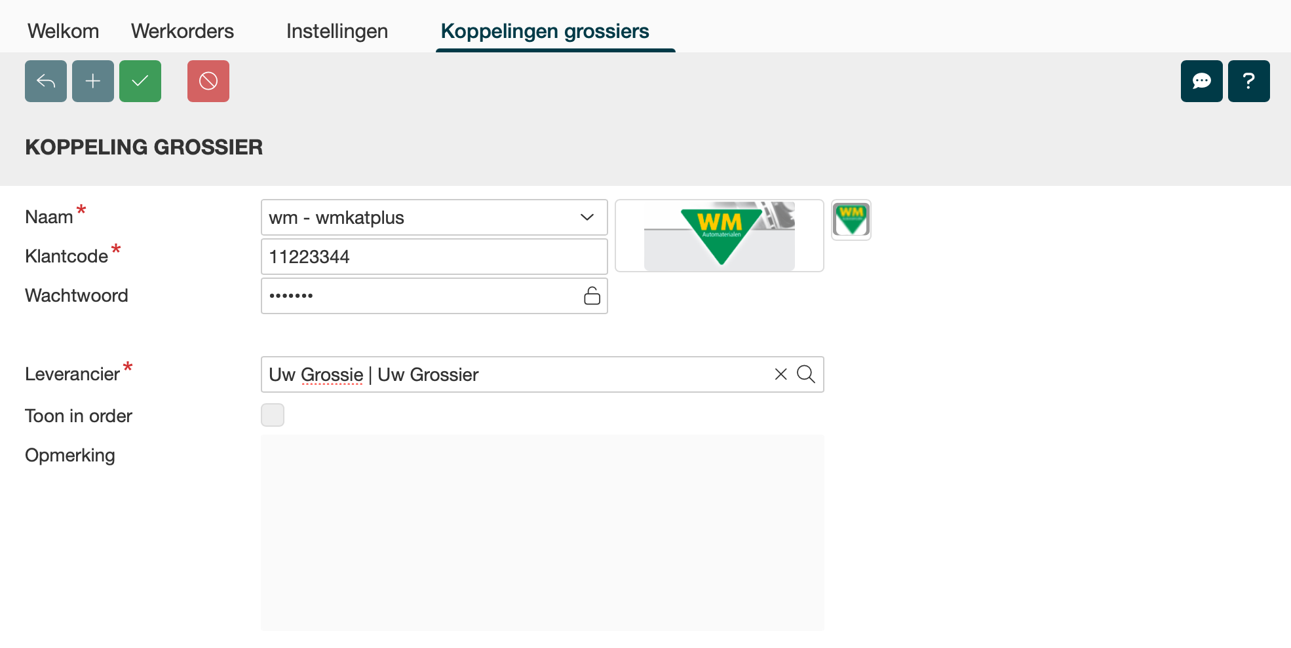The width and height of the screenshot is (1291, 648).
Task: Open the Welkom tab
Action: (63, 31)
